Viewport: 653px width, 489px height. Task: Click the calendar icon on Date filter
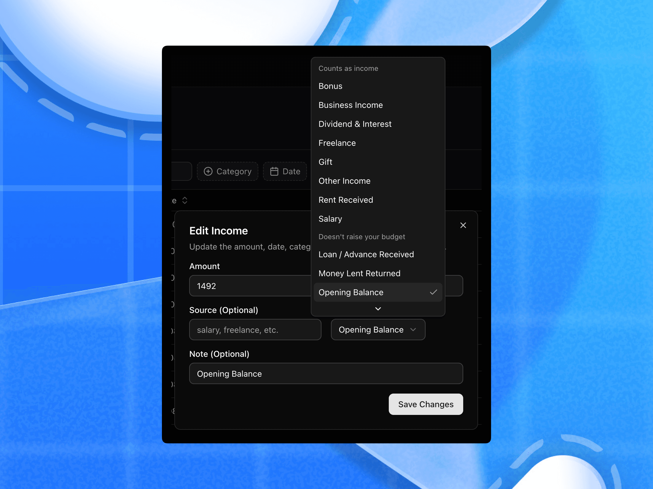274,171
